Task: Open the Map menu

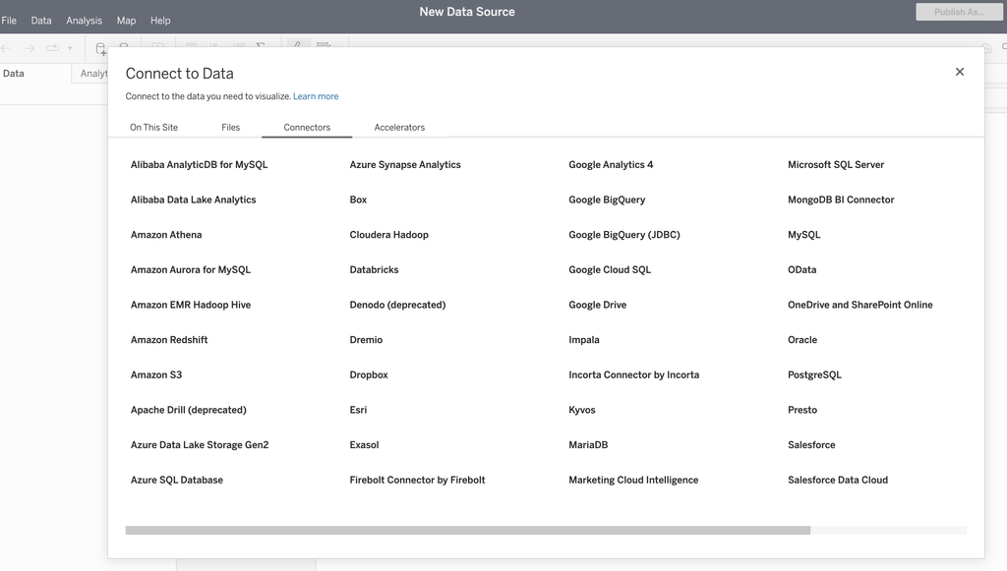Action: 126,21
